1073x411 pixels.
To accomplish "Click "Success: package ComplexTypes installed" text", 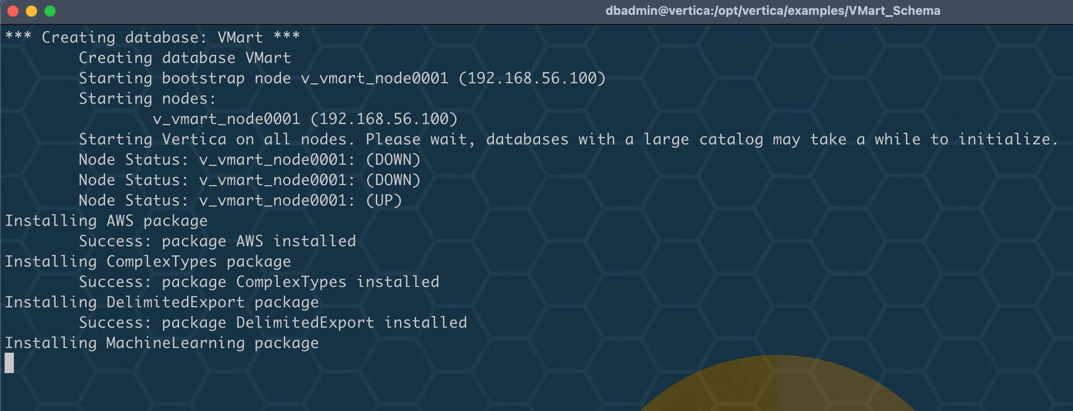I will [x=259, y=282].
